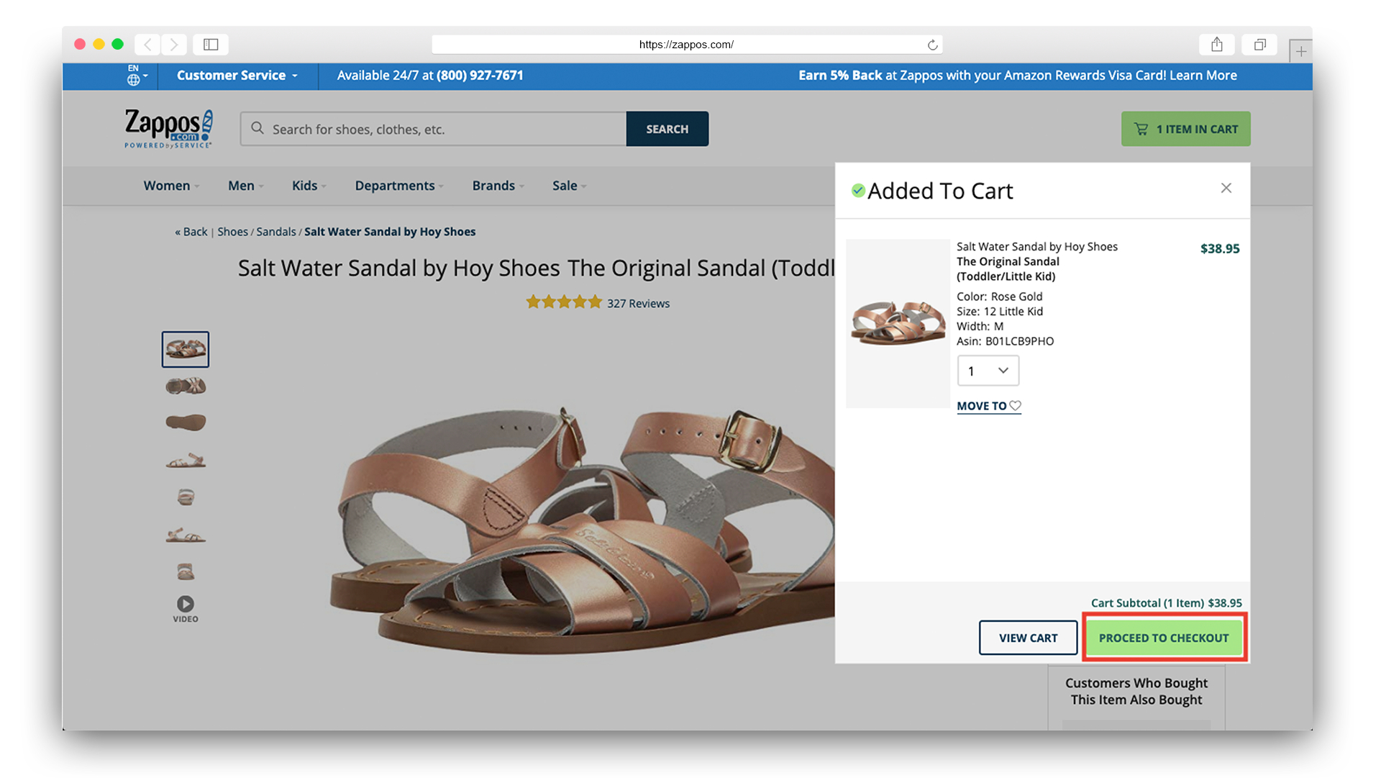The height and width of the screenshot is (778, 1381).
Task: Expand the Men navigation dropdown
Action: 246,185
